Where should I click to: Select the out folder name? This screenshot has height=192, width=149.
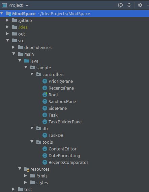[x=22, y=34]
